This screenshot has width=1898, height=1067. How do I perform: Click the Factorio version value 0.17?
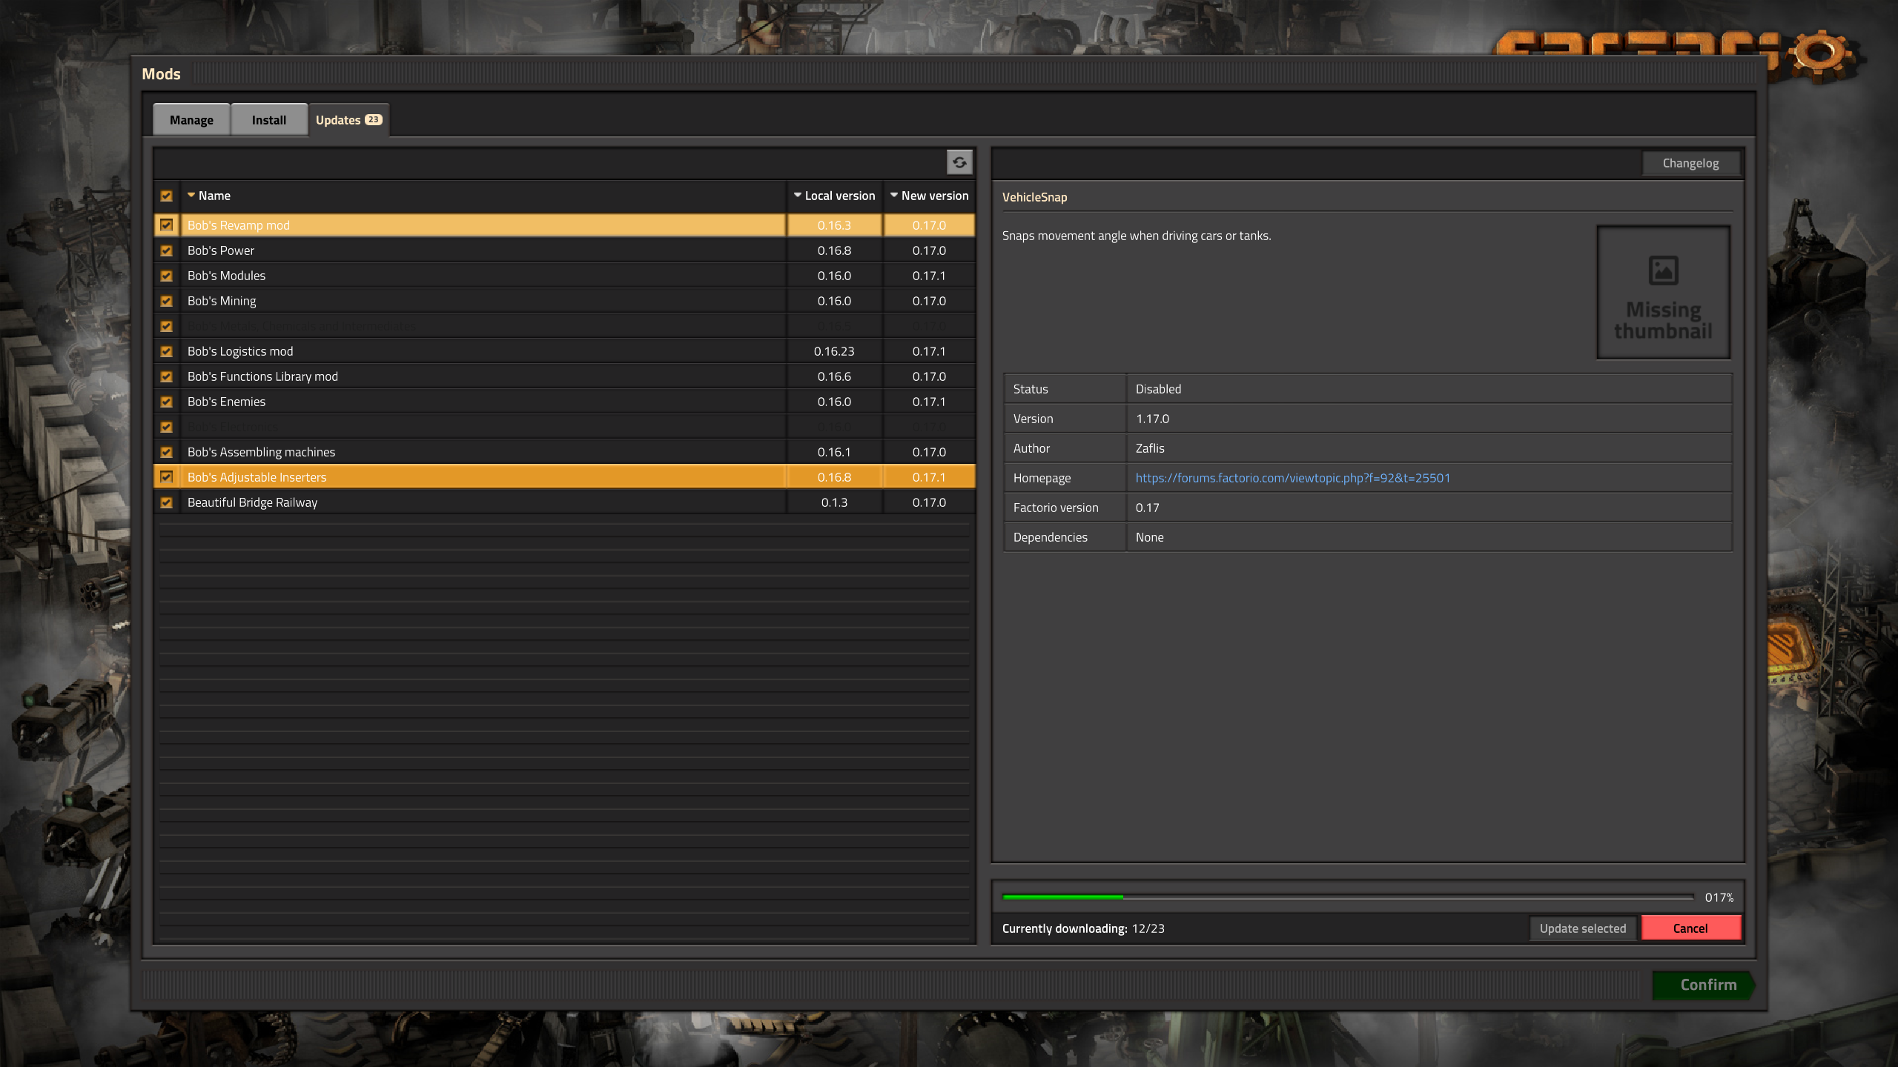coord(1147,508)
